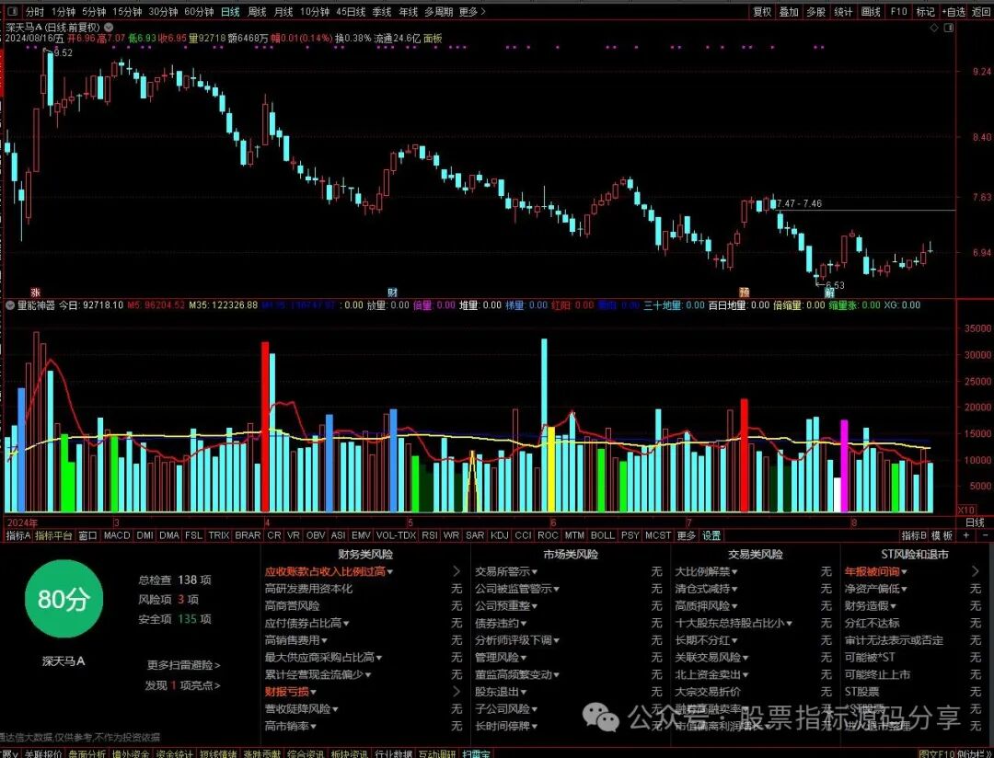Expand 高销售费用 dropdown arrow
Screen dimensions: 994x758
325,641
